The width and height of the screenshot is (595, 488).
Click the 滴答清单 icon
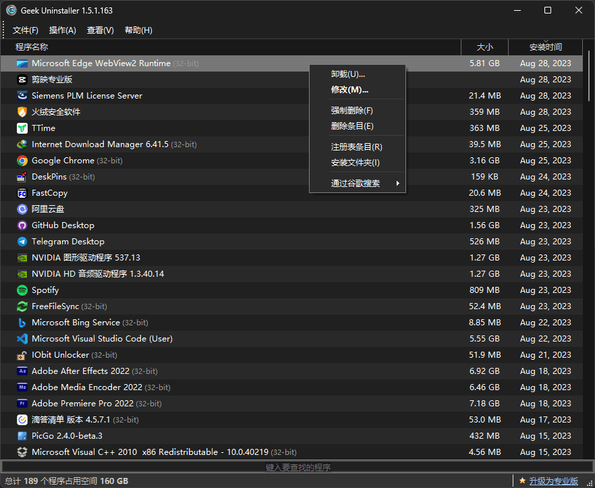coord(22,420)
